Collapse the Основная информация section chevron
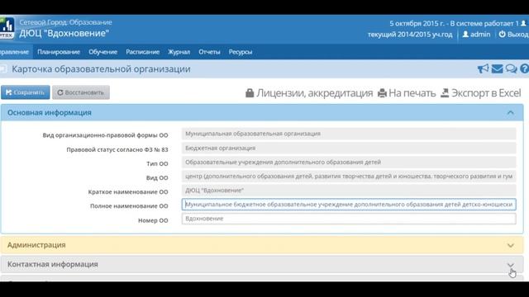 click(x=511, y=113)
